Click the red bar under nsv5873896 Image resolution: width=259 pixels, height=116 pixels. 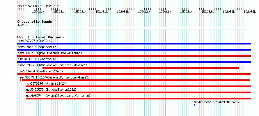(x=138, y=86)
